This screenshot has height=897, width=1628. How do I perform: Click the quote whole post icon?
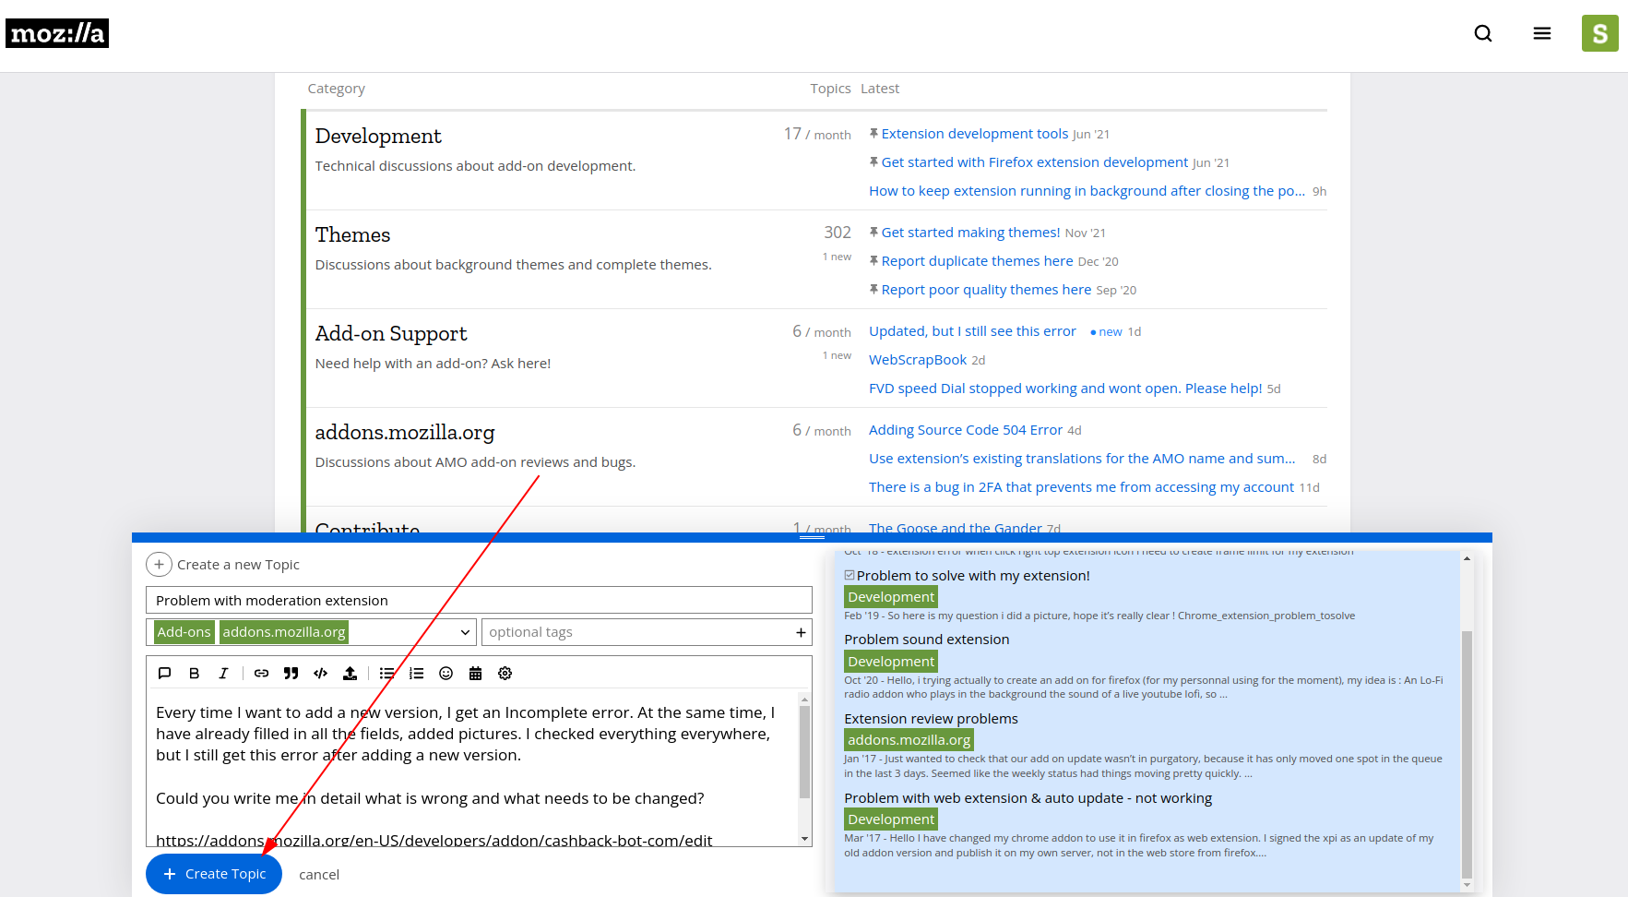coord(165,674)
